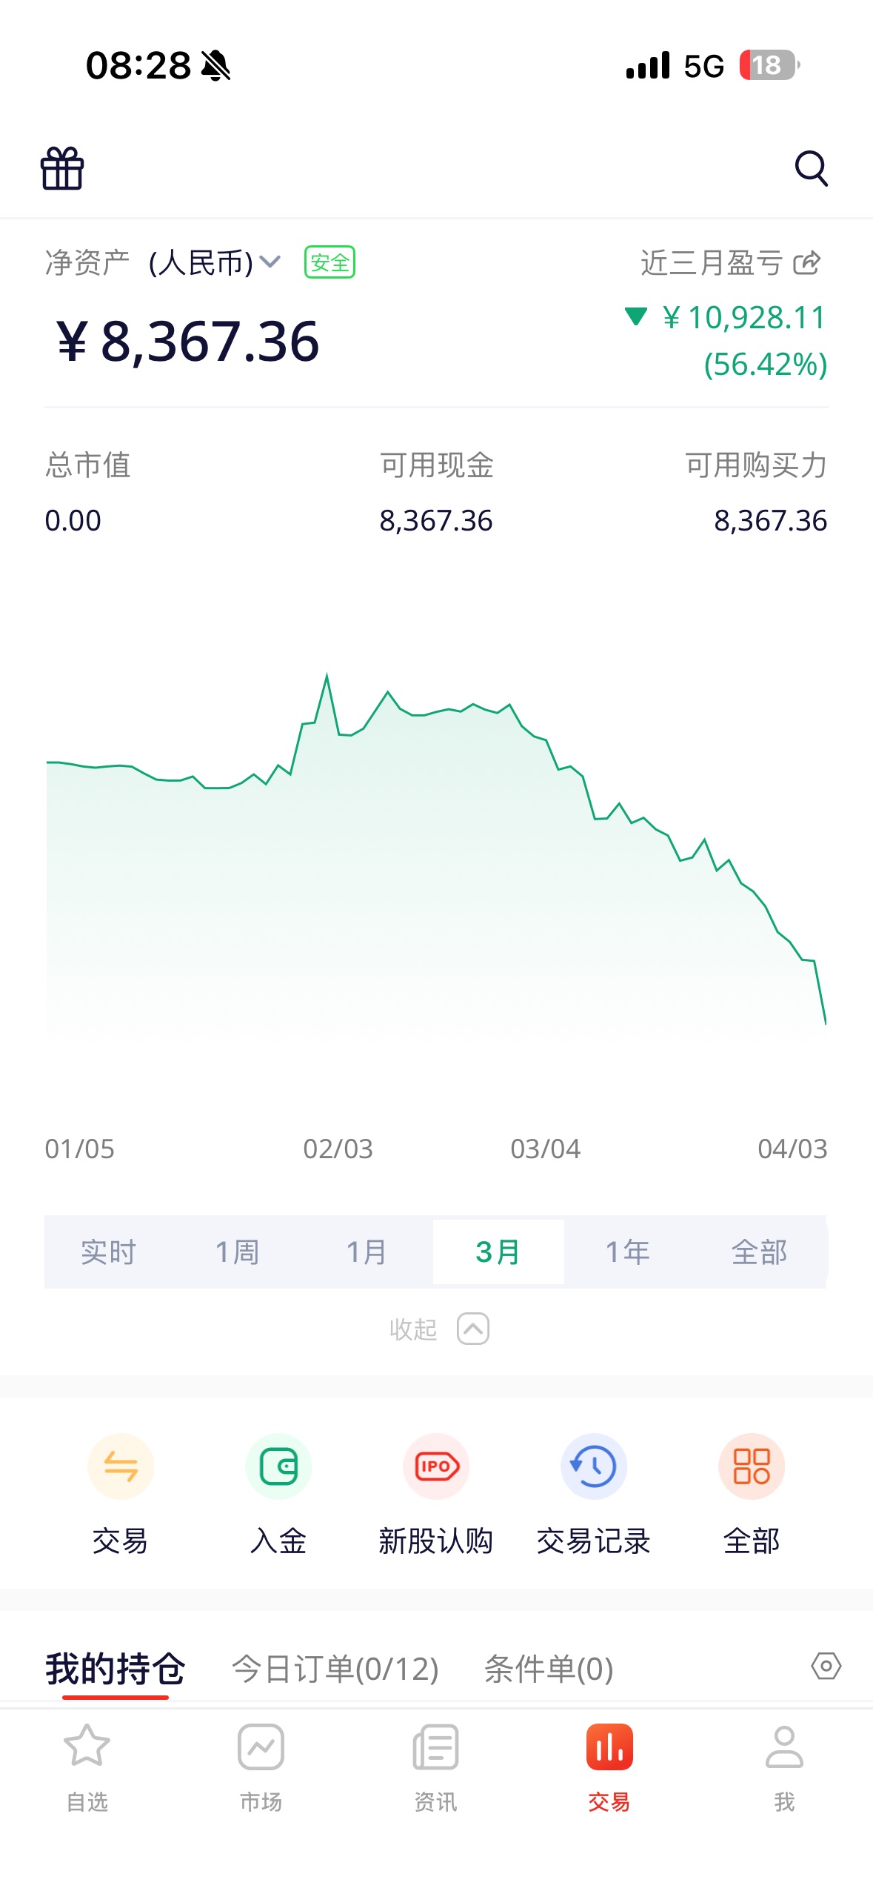Image resolution: width=873 pixels, height=1894 pixels.
Task: Open the 交易 trade shortcut icon
Action: click(x=120, y=1467)
